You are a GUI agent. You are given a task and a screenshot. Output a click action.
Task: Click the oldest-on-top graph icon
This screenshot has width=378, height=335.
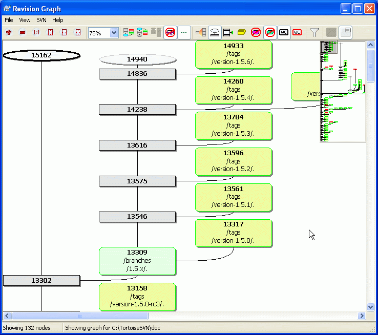click(x=142, y=32)
